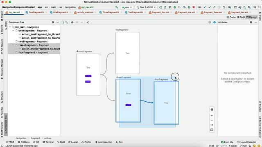Click the Git history clock icon
Image resolution: width=262 pixels, height=147 pixels.
(x=219, y=7)
